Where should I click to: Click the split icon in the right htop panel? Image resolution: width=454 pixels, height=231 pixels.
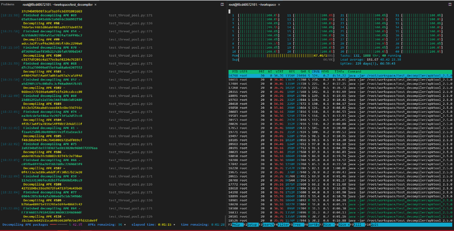pyautogui.click(x=449, y=4)
